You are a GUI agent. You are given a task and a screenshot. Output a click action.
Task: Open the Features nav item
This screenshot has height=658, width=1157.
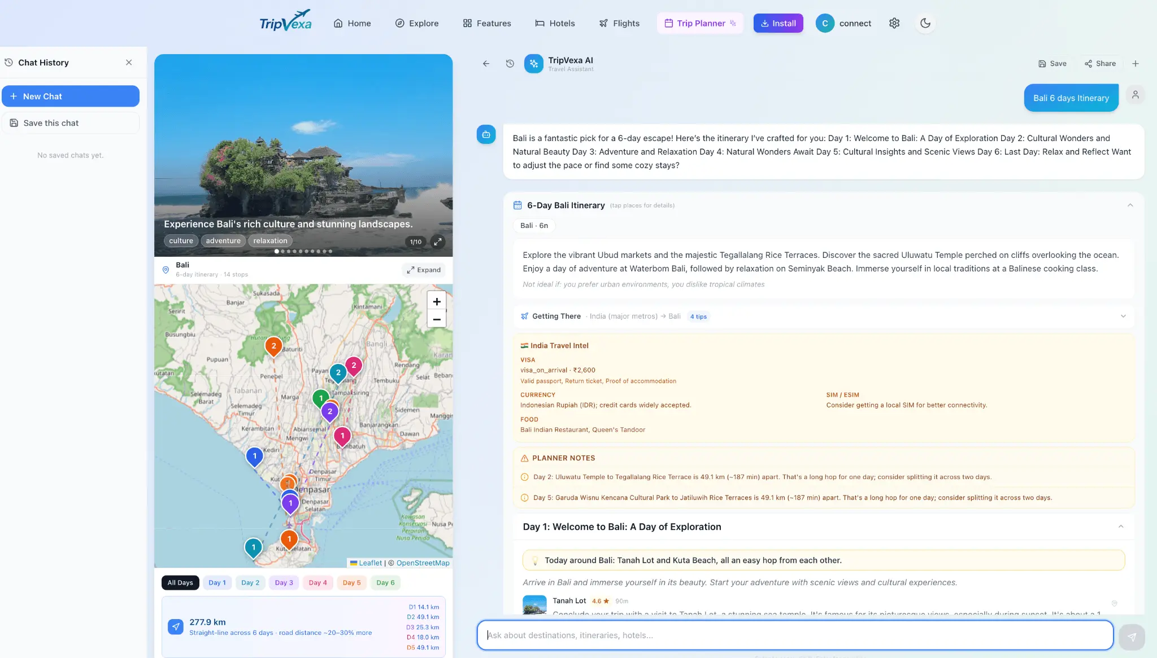coord(487,23)
